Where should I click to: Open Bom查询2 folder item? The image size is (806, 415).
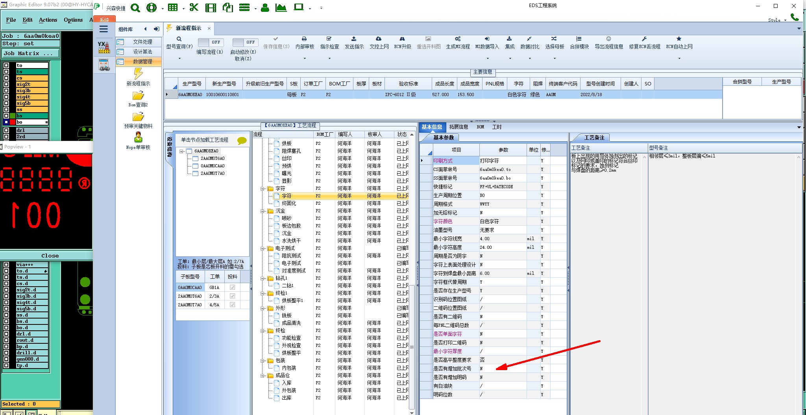point(138,98)
